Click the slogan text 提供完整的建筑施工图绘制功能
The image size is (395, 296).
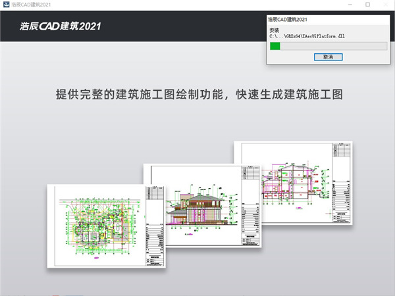pos(140,94)
